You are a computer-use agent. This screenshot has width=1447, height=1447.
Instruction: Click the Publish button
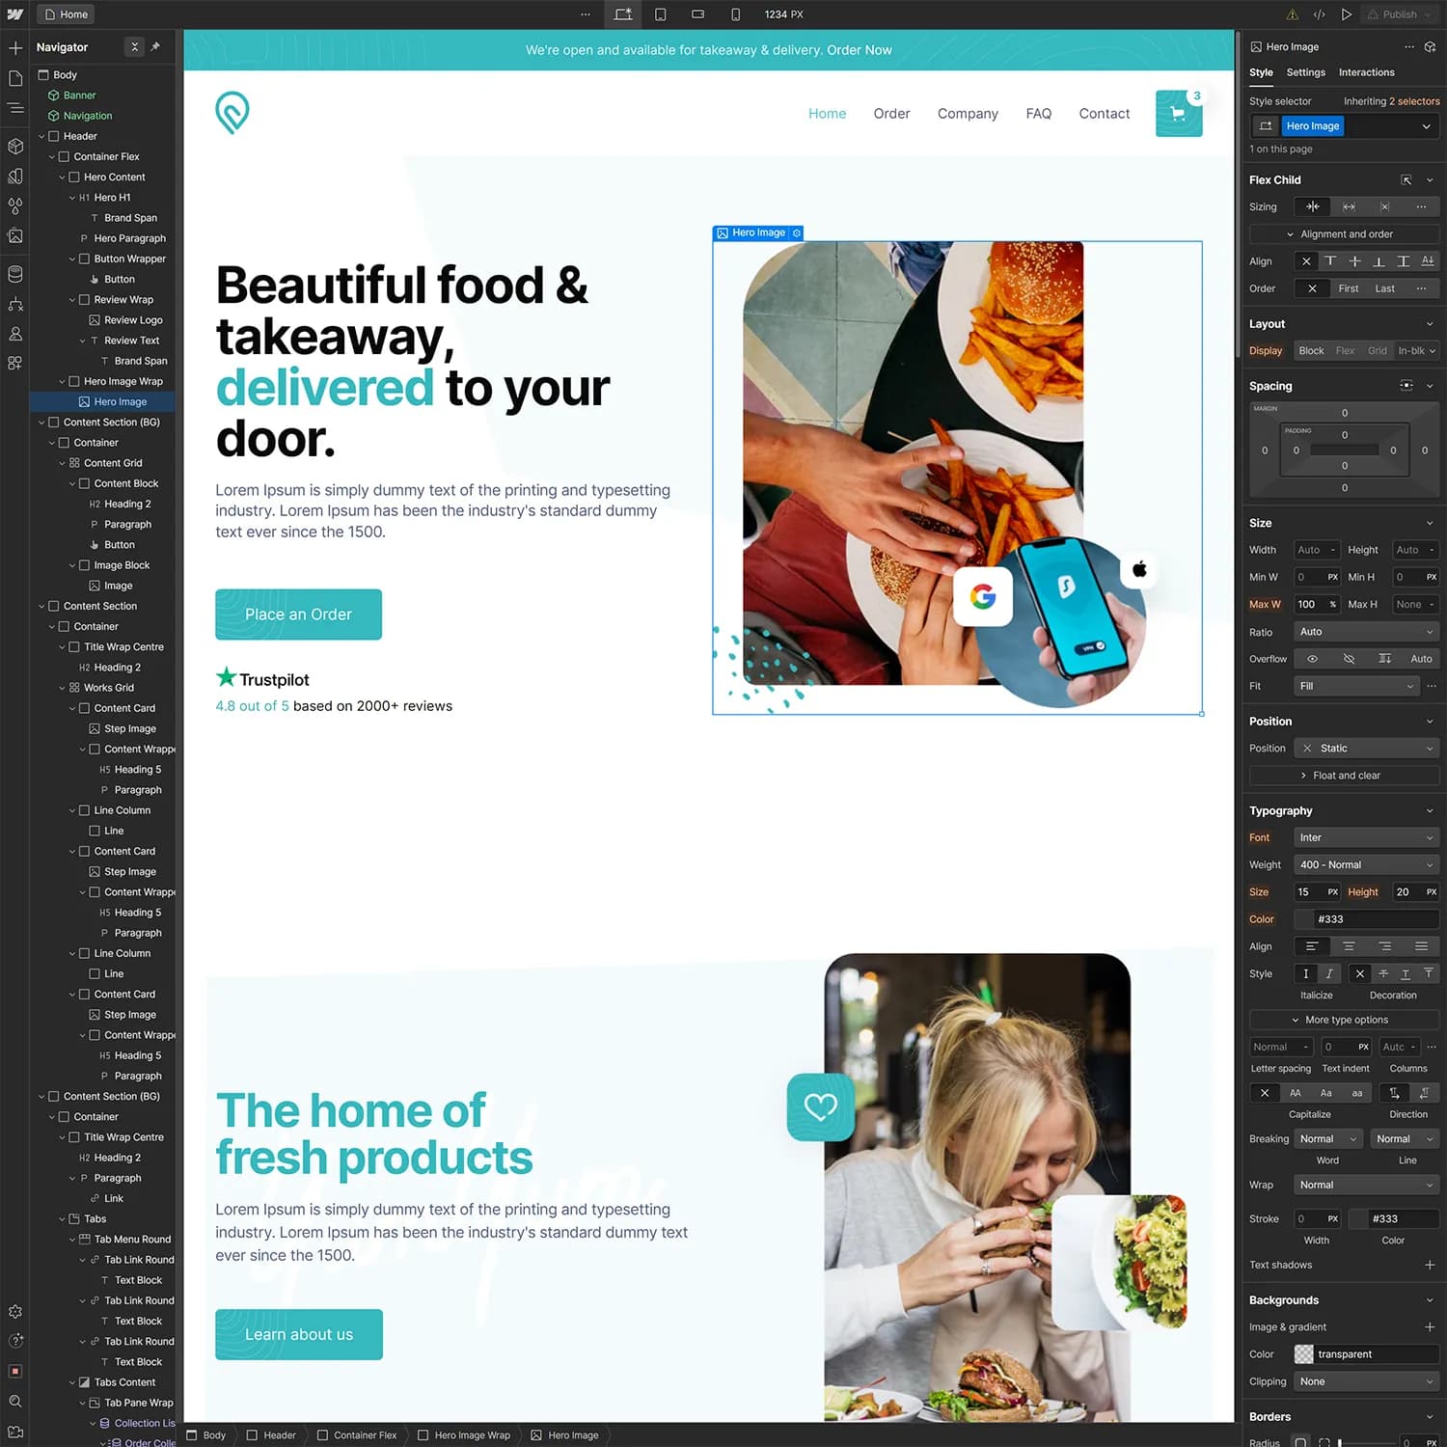click(x=1399, y=14)
